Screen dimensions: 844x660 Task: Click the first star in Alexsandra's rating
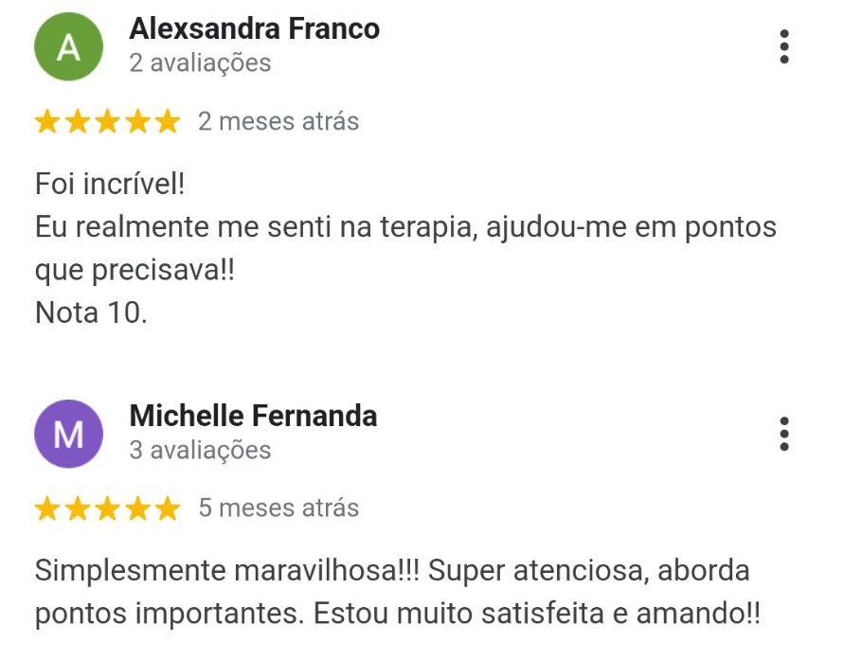point(47,121)
